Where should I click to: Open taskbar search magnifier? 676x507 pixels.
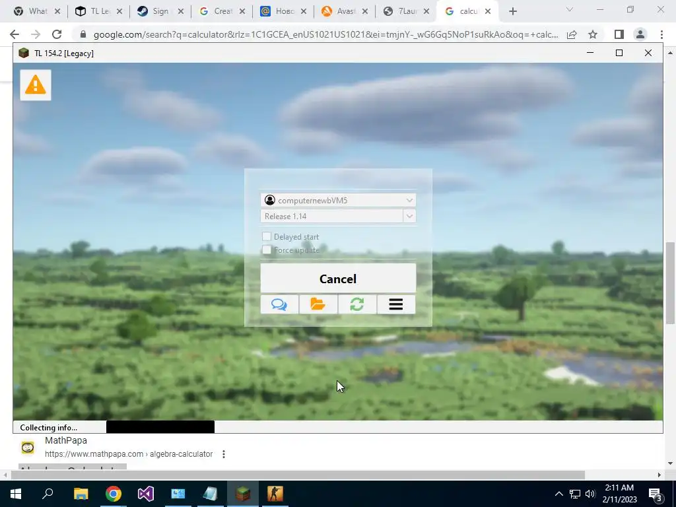tap(48, 493)
